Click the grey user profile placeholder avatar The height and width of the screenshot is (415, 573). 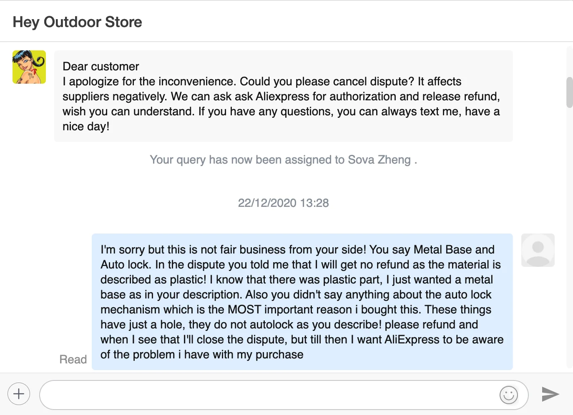(x=538, y=250)
